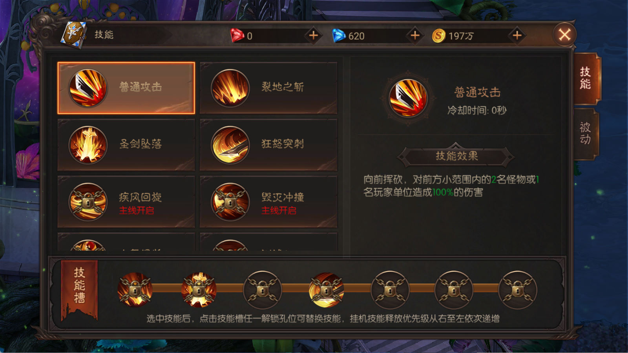The width and height of the screenshot is (628, 353).
Task: Add blue diamonds with plus button
Action: (x=415, y=36)
